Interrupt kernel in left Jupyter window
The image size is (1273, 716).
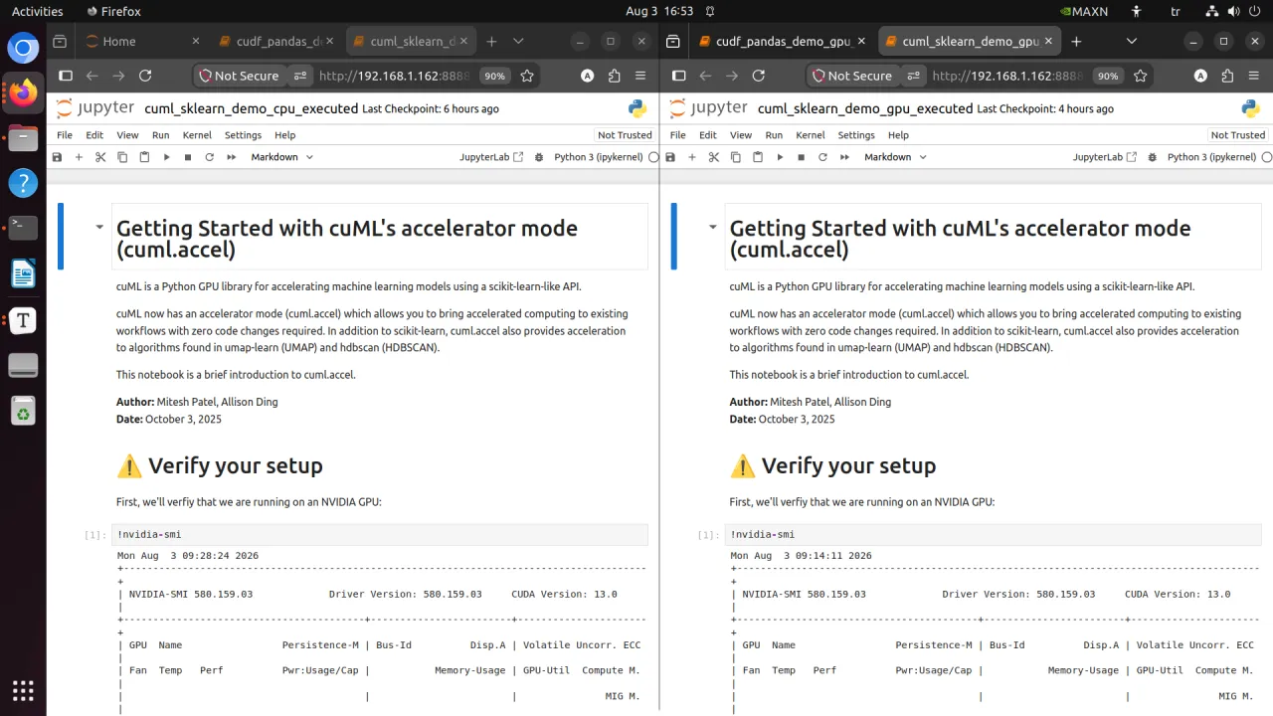187,157
